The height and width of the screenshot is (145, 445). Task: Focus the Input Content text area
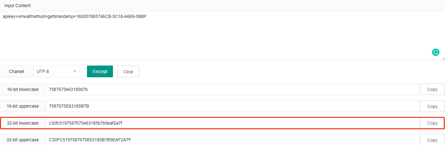222,36
